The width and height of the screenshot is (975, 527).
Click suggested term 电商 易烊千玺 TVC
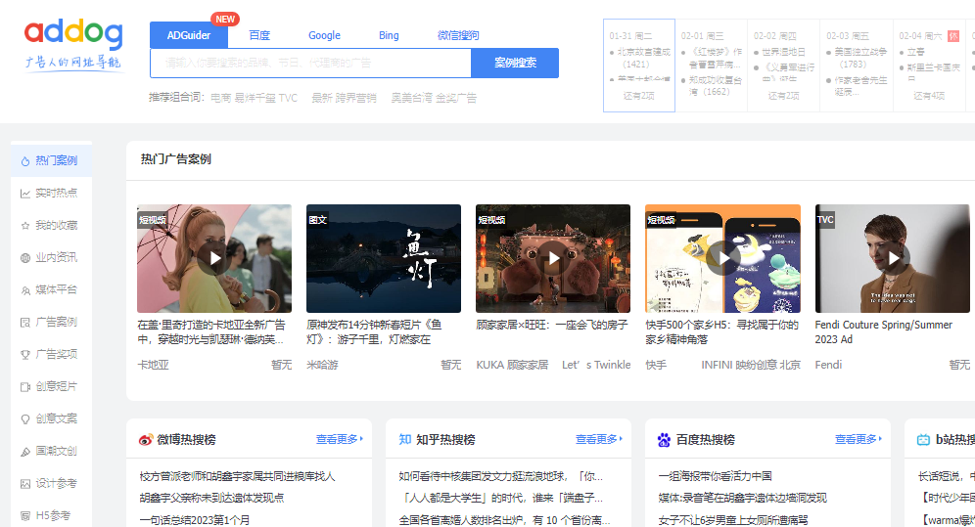click(254, 98)
